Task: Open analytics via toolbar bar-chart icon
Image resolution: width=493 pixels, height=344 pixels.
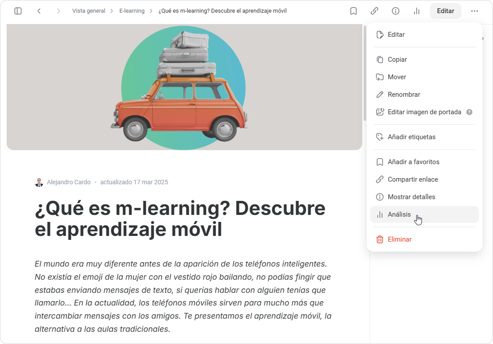Action: pos(417,11)
